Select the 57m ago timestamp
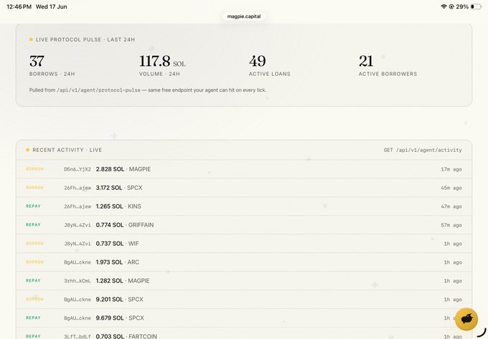 [451, 225]
